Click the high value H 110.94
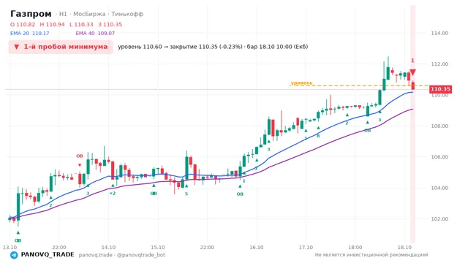Image resolution: width=468 pixels, height=263 pixels. [x=52, y=24]
